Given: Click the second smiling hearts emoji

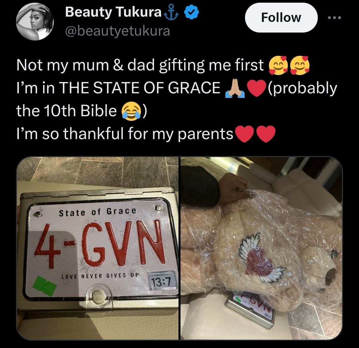Looking at the screenshot, I should 300,65.
